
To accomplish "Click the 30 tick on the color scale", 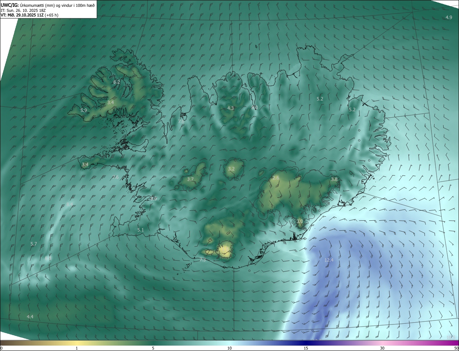I will 382,348.
